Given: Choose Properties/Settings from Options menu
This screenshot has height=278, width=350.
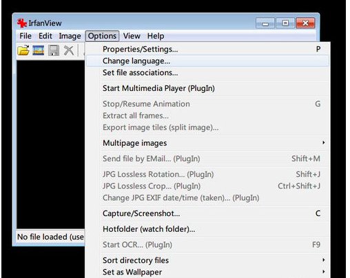Looking at the screenshot, I should click(x=208, y=49).
